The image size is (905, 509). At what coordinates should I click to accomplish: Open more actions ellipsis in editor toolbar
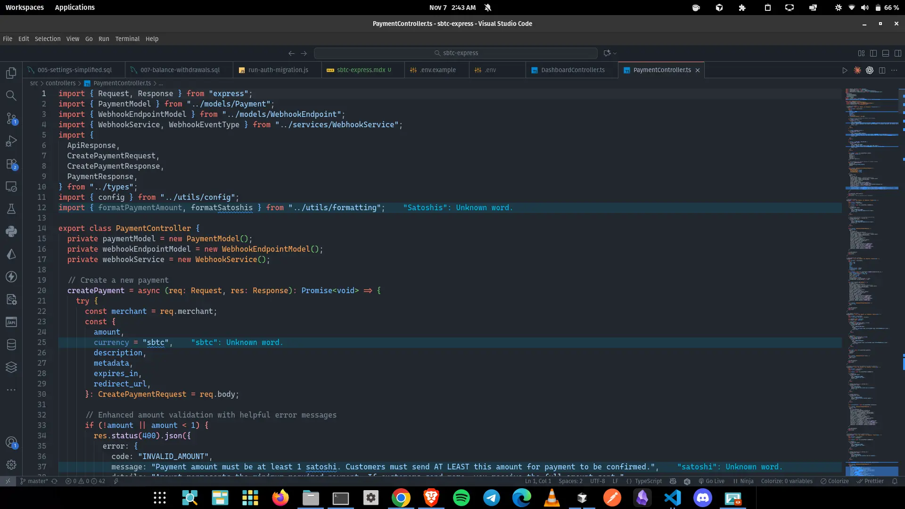tap(895, 70)
